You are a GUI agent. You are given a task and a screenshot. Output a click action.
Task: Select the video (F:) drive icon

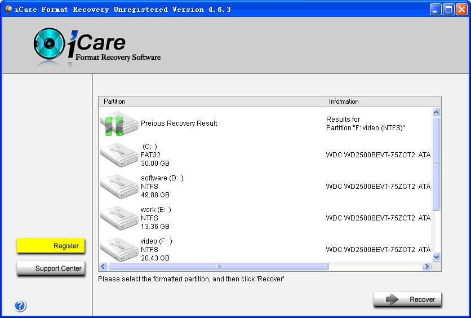pos(119,249)
